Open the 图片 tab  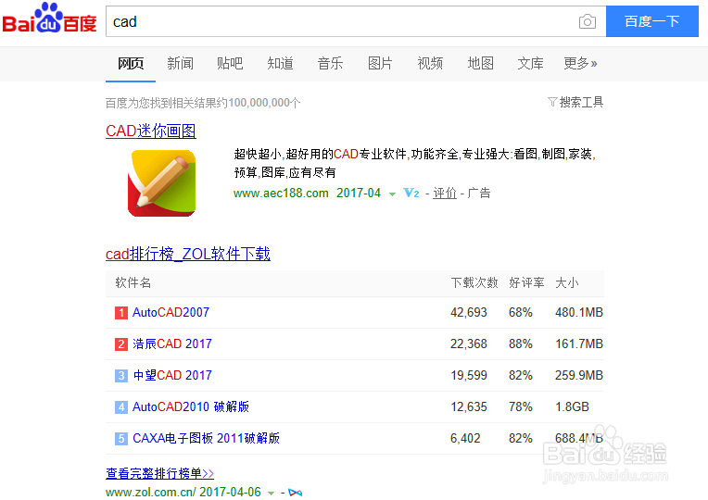380,63
